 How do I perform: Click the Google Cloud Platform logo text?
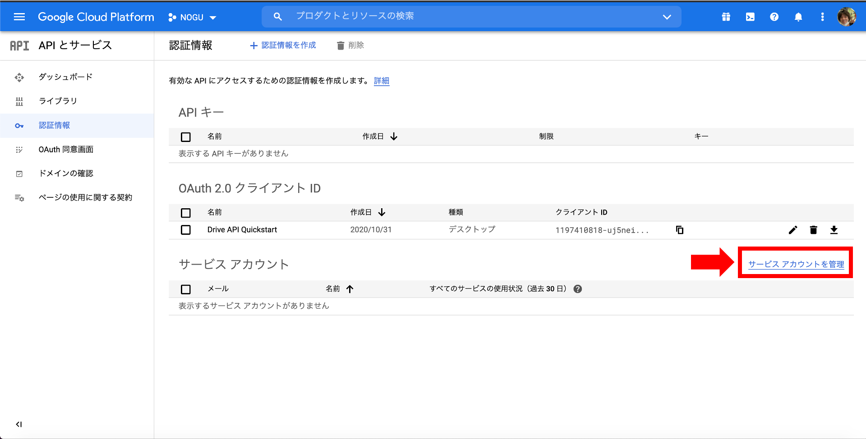[96, 17]
